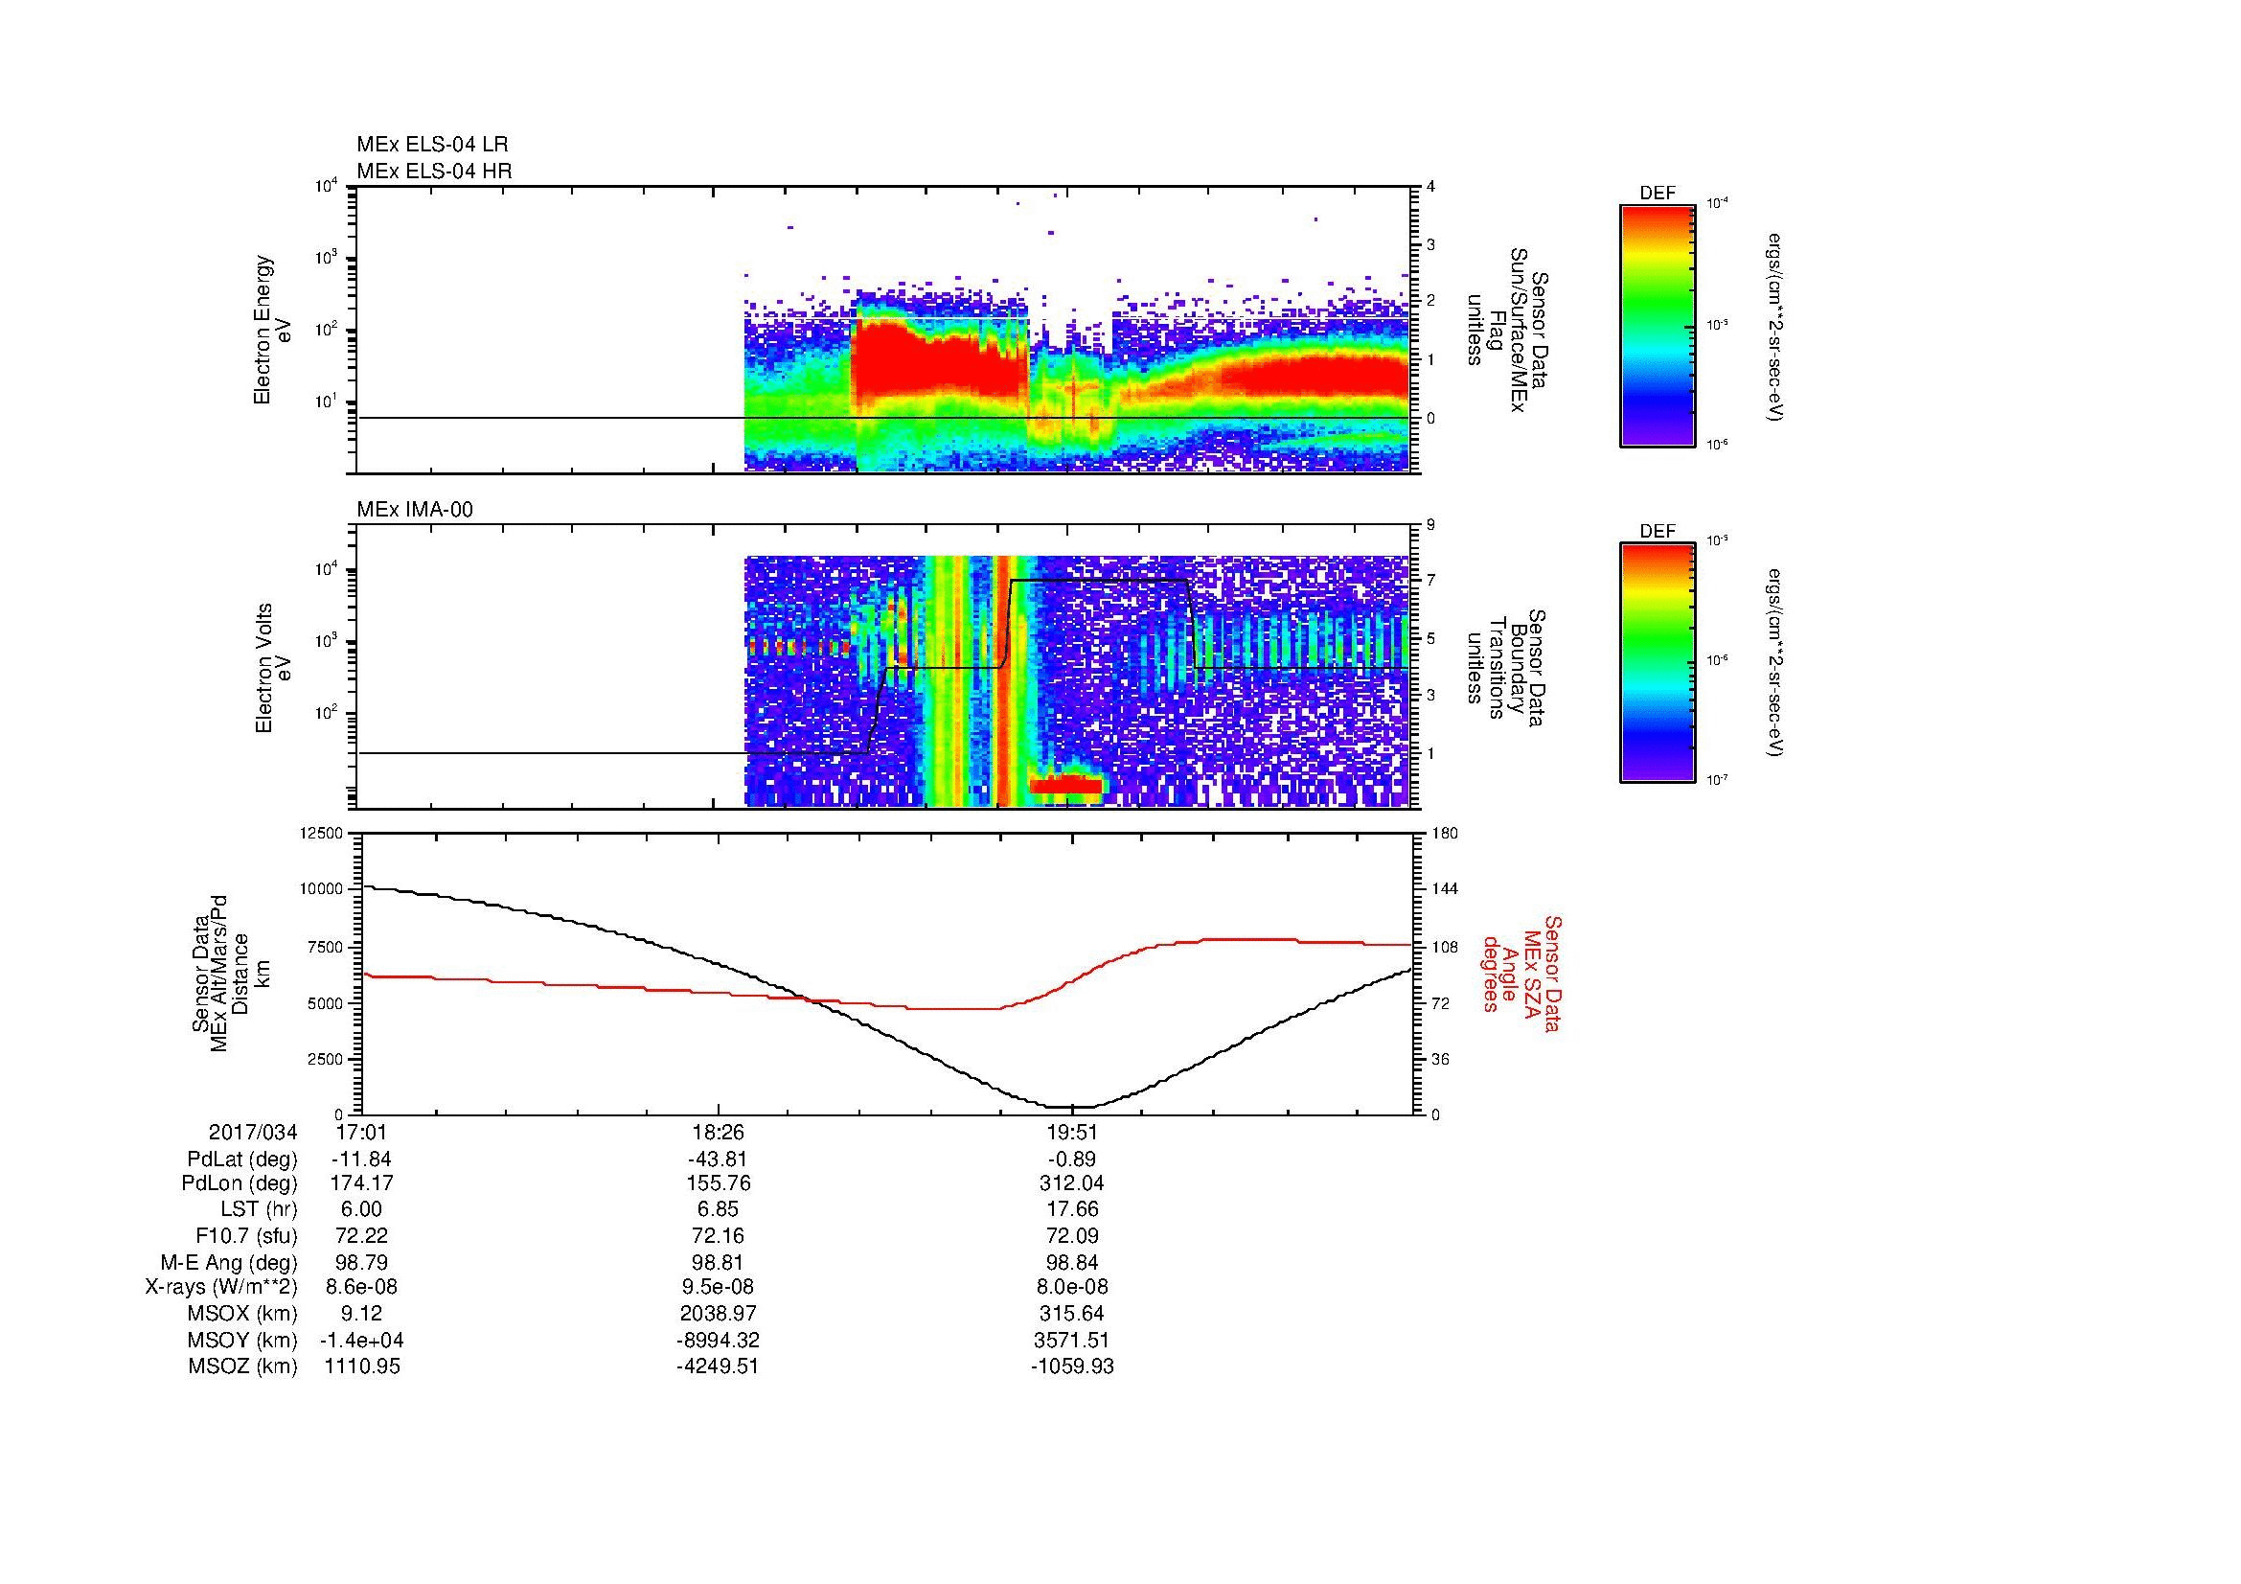This screenshot has height=1584, width=2241.
Task: Click the time tick label '18:26'
Action: point(718,1132)
